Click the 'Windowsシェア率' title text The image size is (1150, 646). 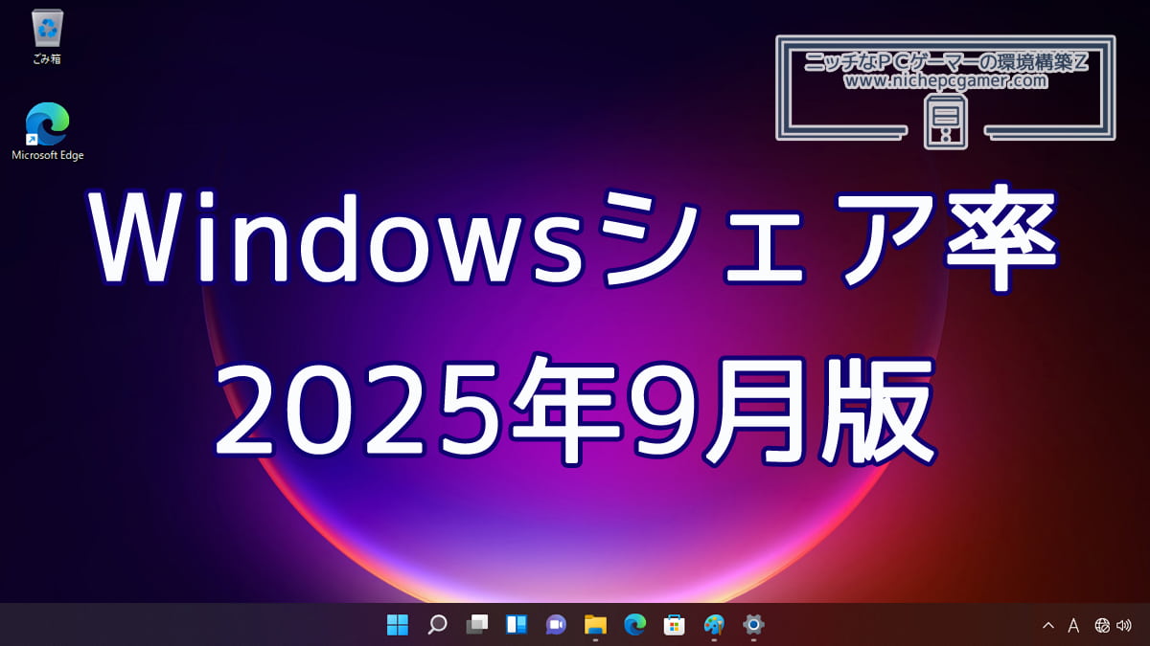573,239
